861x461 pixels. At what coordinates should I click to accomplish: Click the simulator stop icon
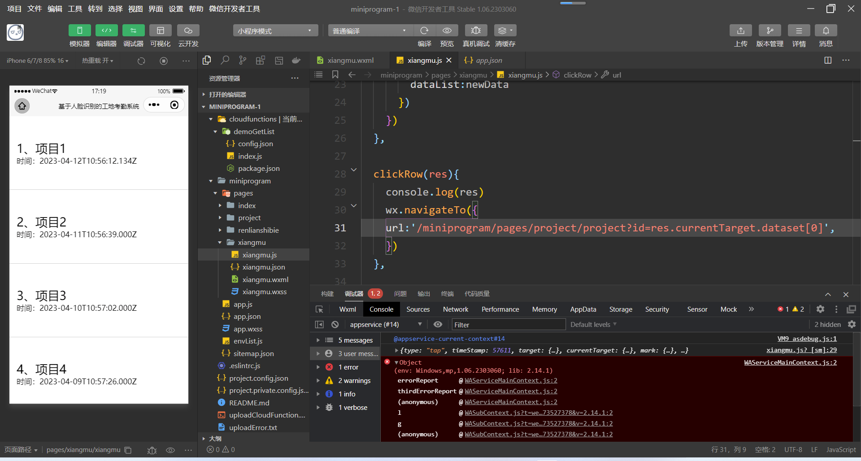click(x=164, y=61)
